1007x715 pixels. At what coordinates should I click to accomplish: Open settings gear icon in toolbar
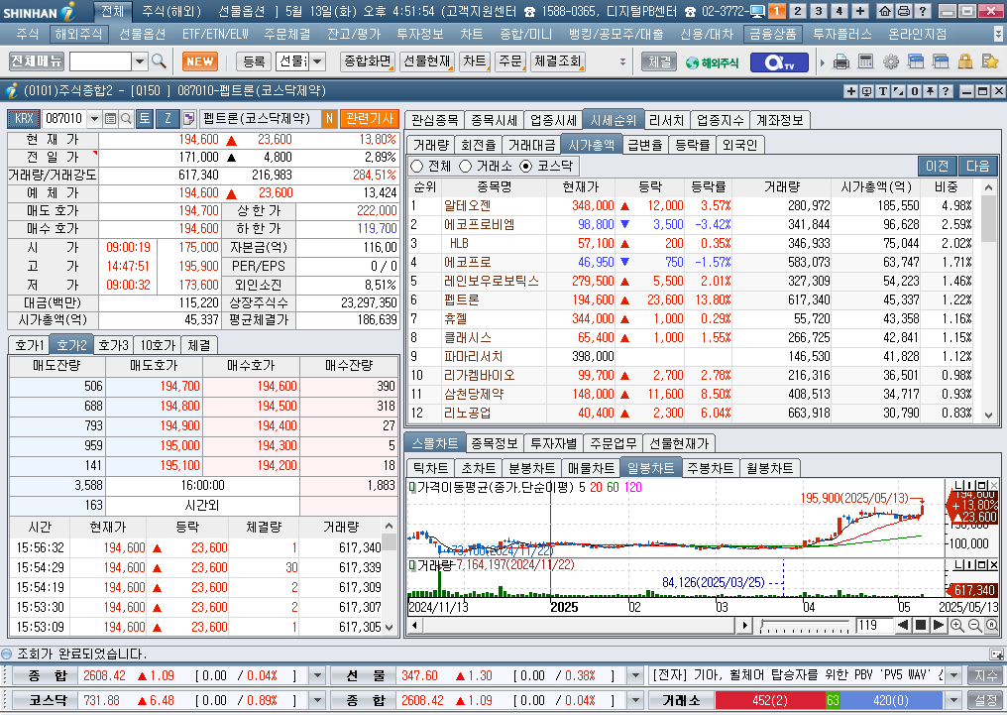tap(890, 61)
